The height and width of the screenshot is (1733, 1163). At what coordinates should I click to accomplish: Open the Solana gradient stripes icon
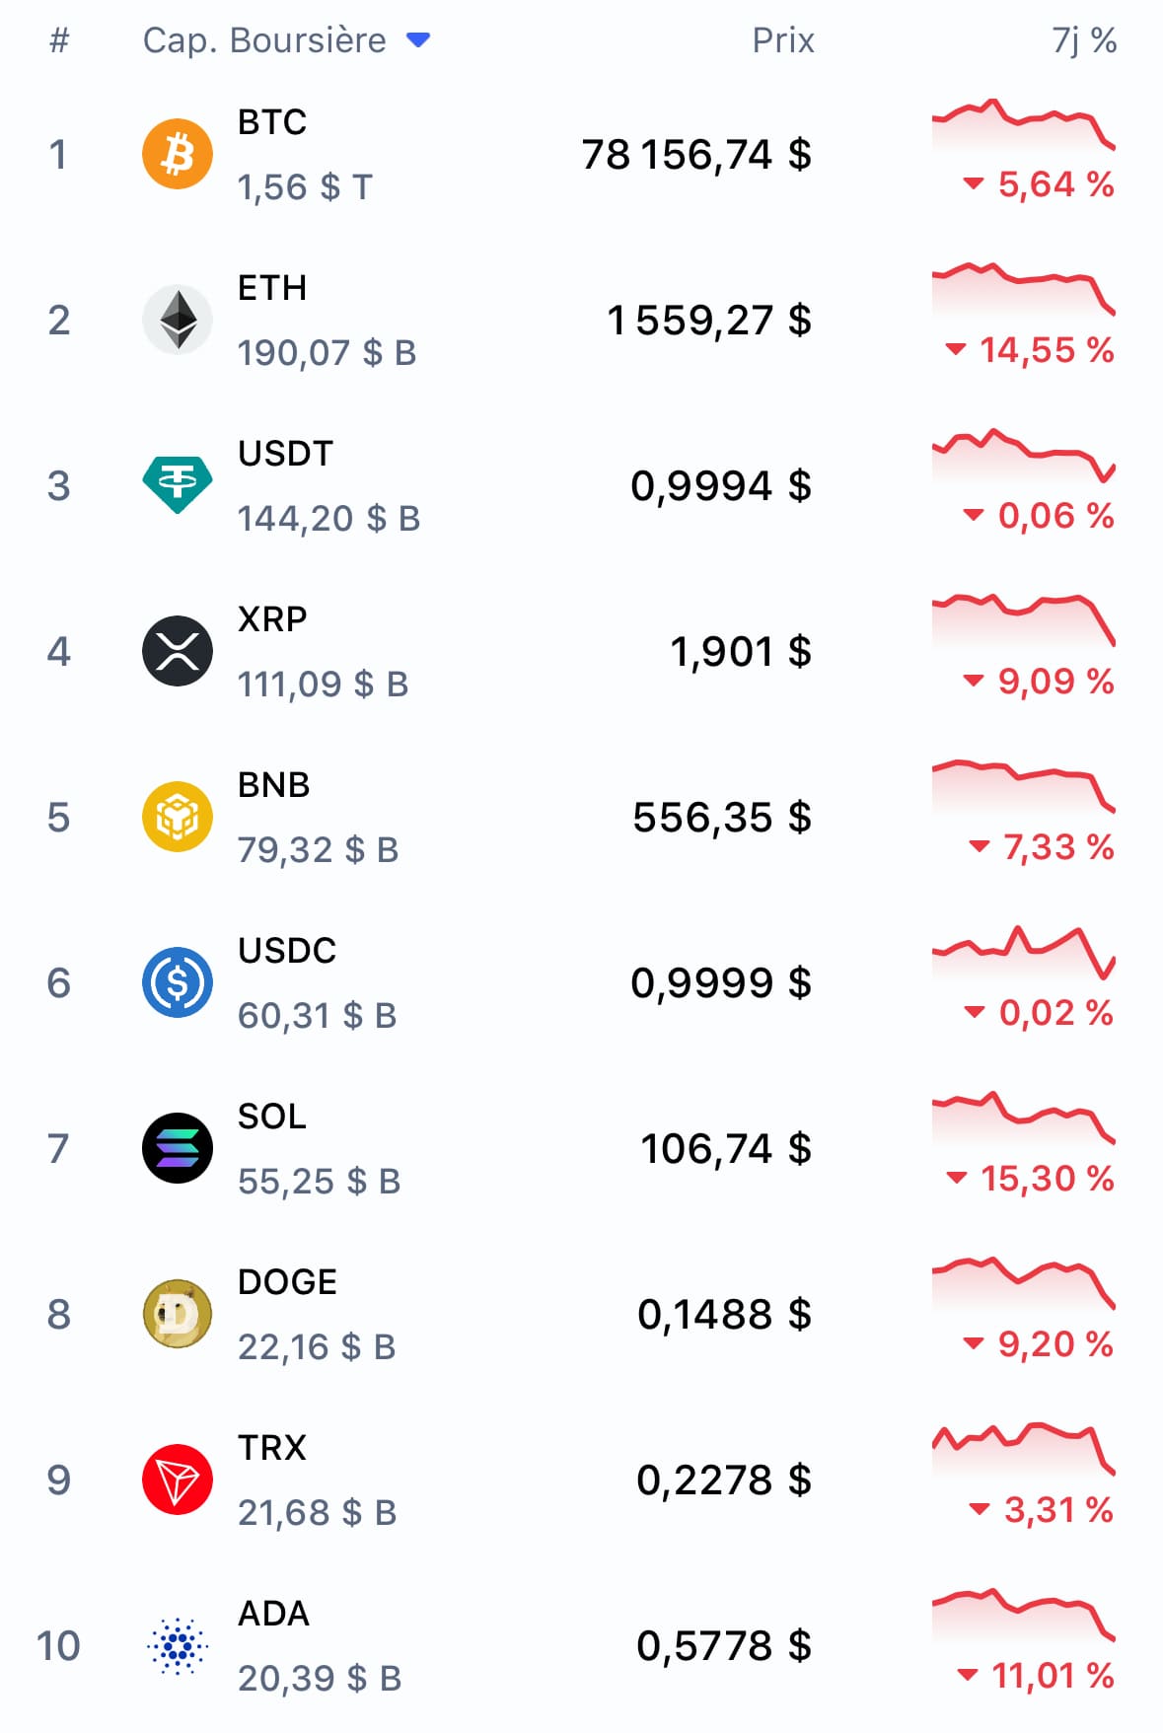tap(178, 1148)
